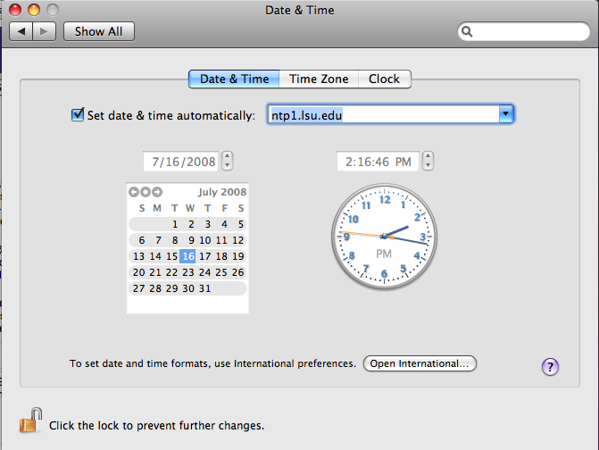The height and width of the screenshot is (450, 599).
Task: Select July 27 in the calendar
Action: coord(138,288)
